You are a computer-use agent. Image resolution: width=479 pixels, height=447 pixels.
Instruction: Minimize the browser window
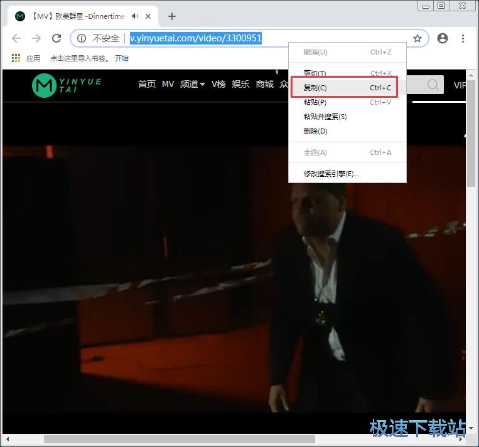[x=426, y=6]
